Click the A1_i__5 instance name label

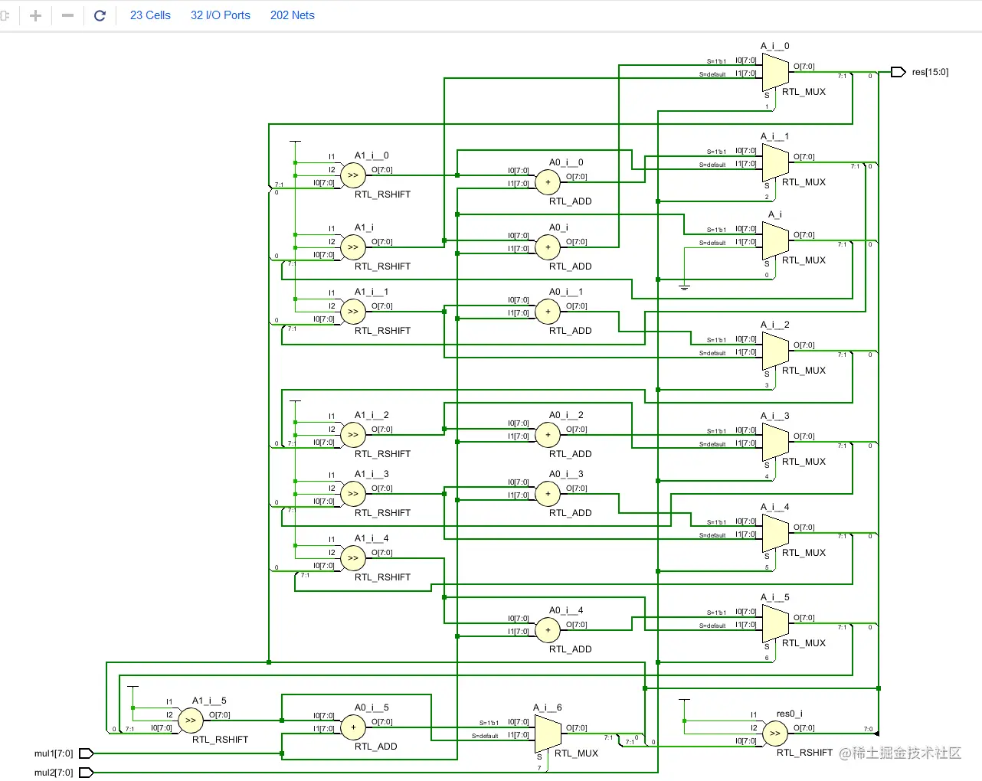click(x=209, y=701)
